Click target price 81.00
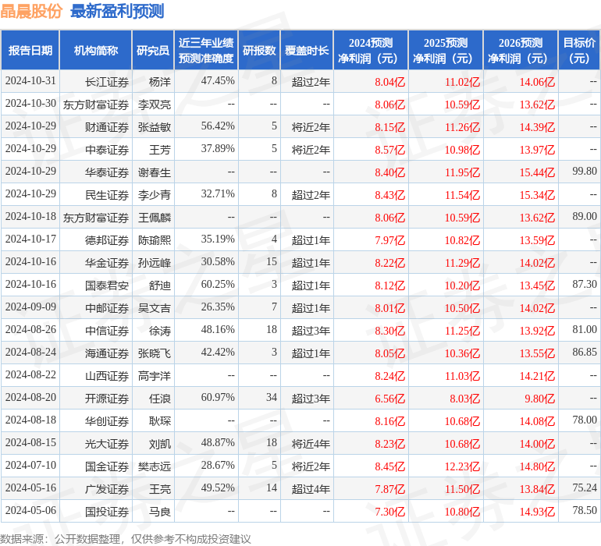The height and width of the screenshot is (546, 601). tap(585, 329)
